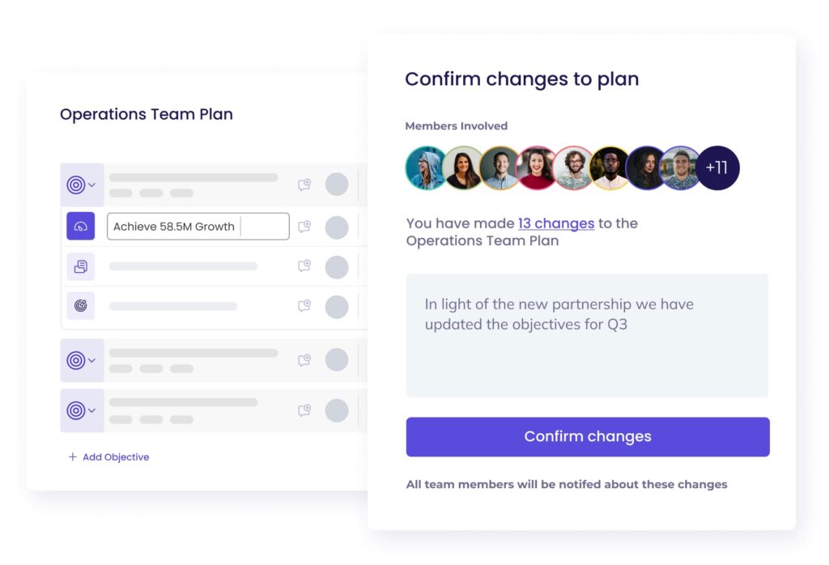Open the 13 changes link
The width and height of the screenshot is (829, 565).
[x=556, y=223]
